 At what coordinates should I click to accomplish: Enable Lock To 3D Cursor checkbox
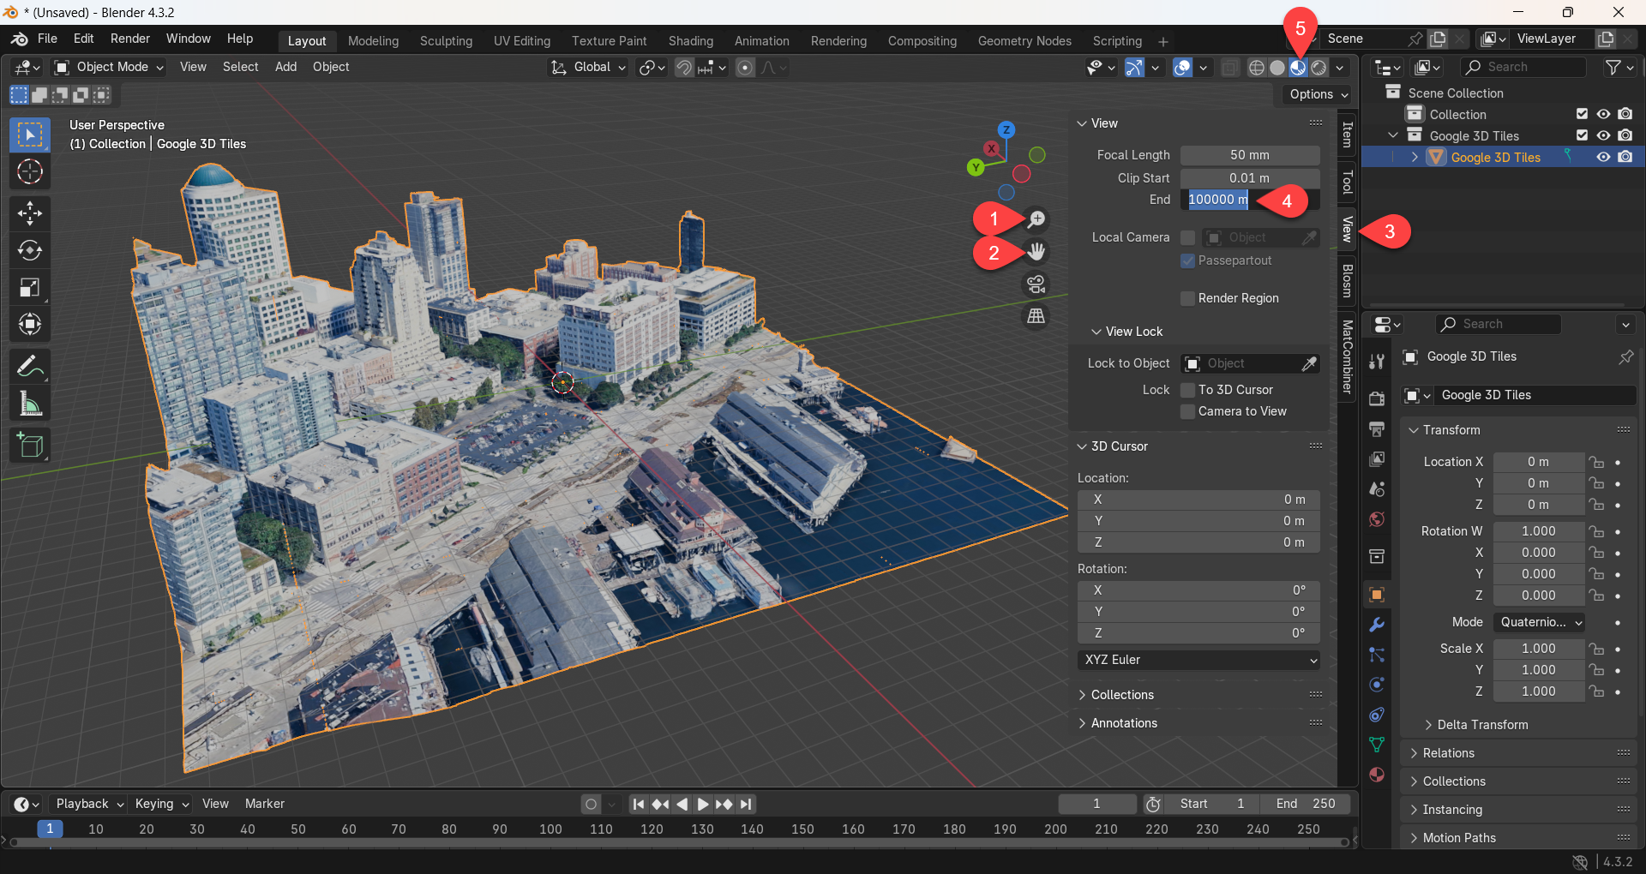click(1188, 390)
